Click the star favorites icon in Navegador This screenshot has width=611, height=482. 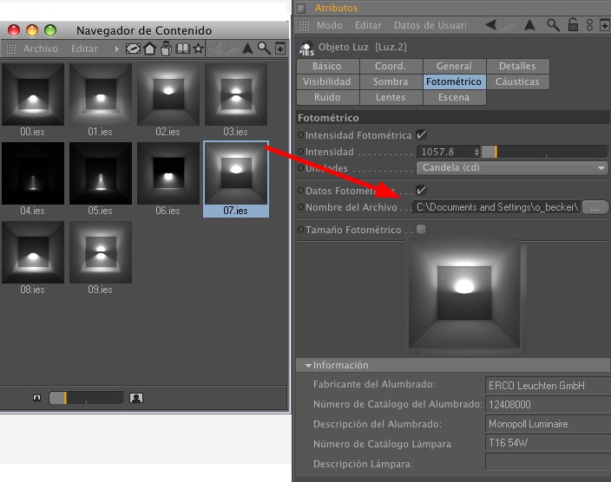pyautogui.click(x=199, y=49)
